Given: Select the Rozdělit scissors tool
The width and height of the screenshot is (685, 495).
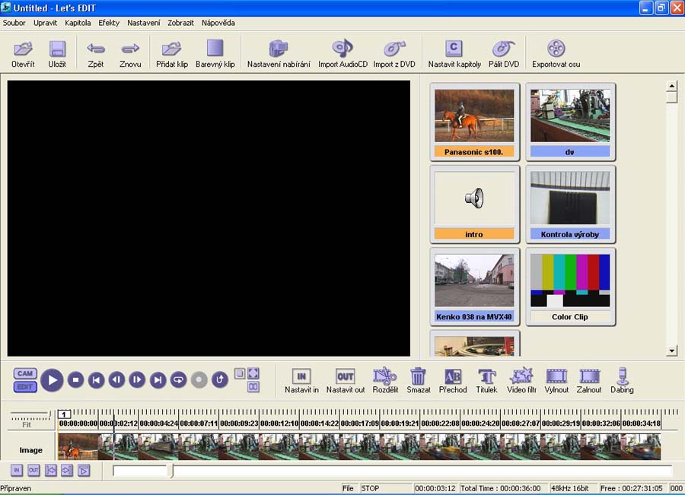Looking at the screenshot, I should (385, 376).
